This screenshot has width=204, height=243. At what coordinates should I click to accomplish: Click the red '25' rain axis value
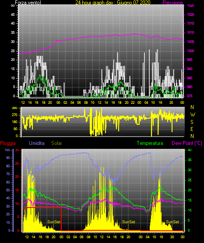[17, 163]
